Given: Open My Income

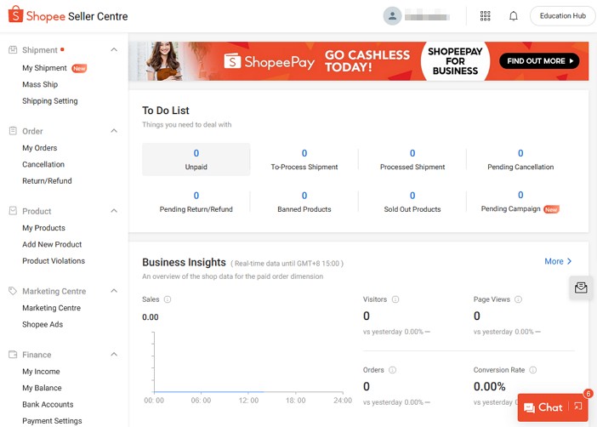Looking at the screenshot, I should click(x=41, y=372).
